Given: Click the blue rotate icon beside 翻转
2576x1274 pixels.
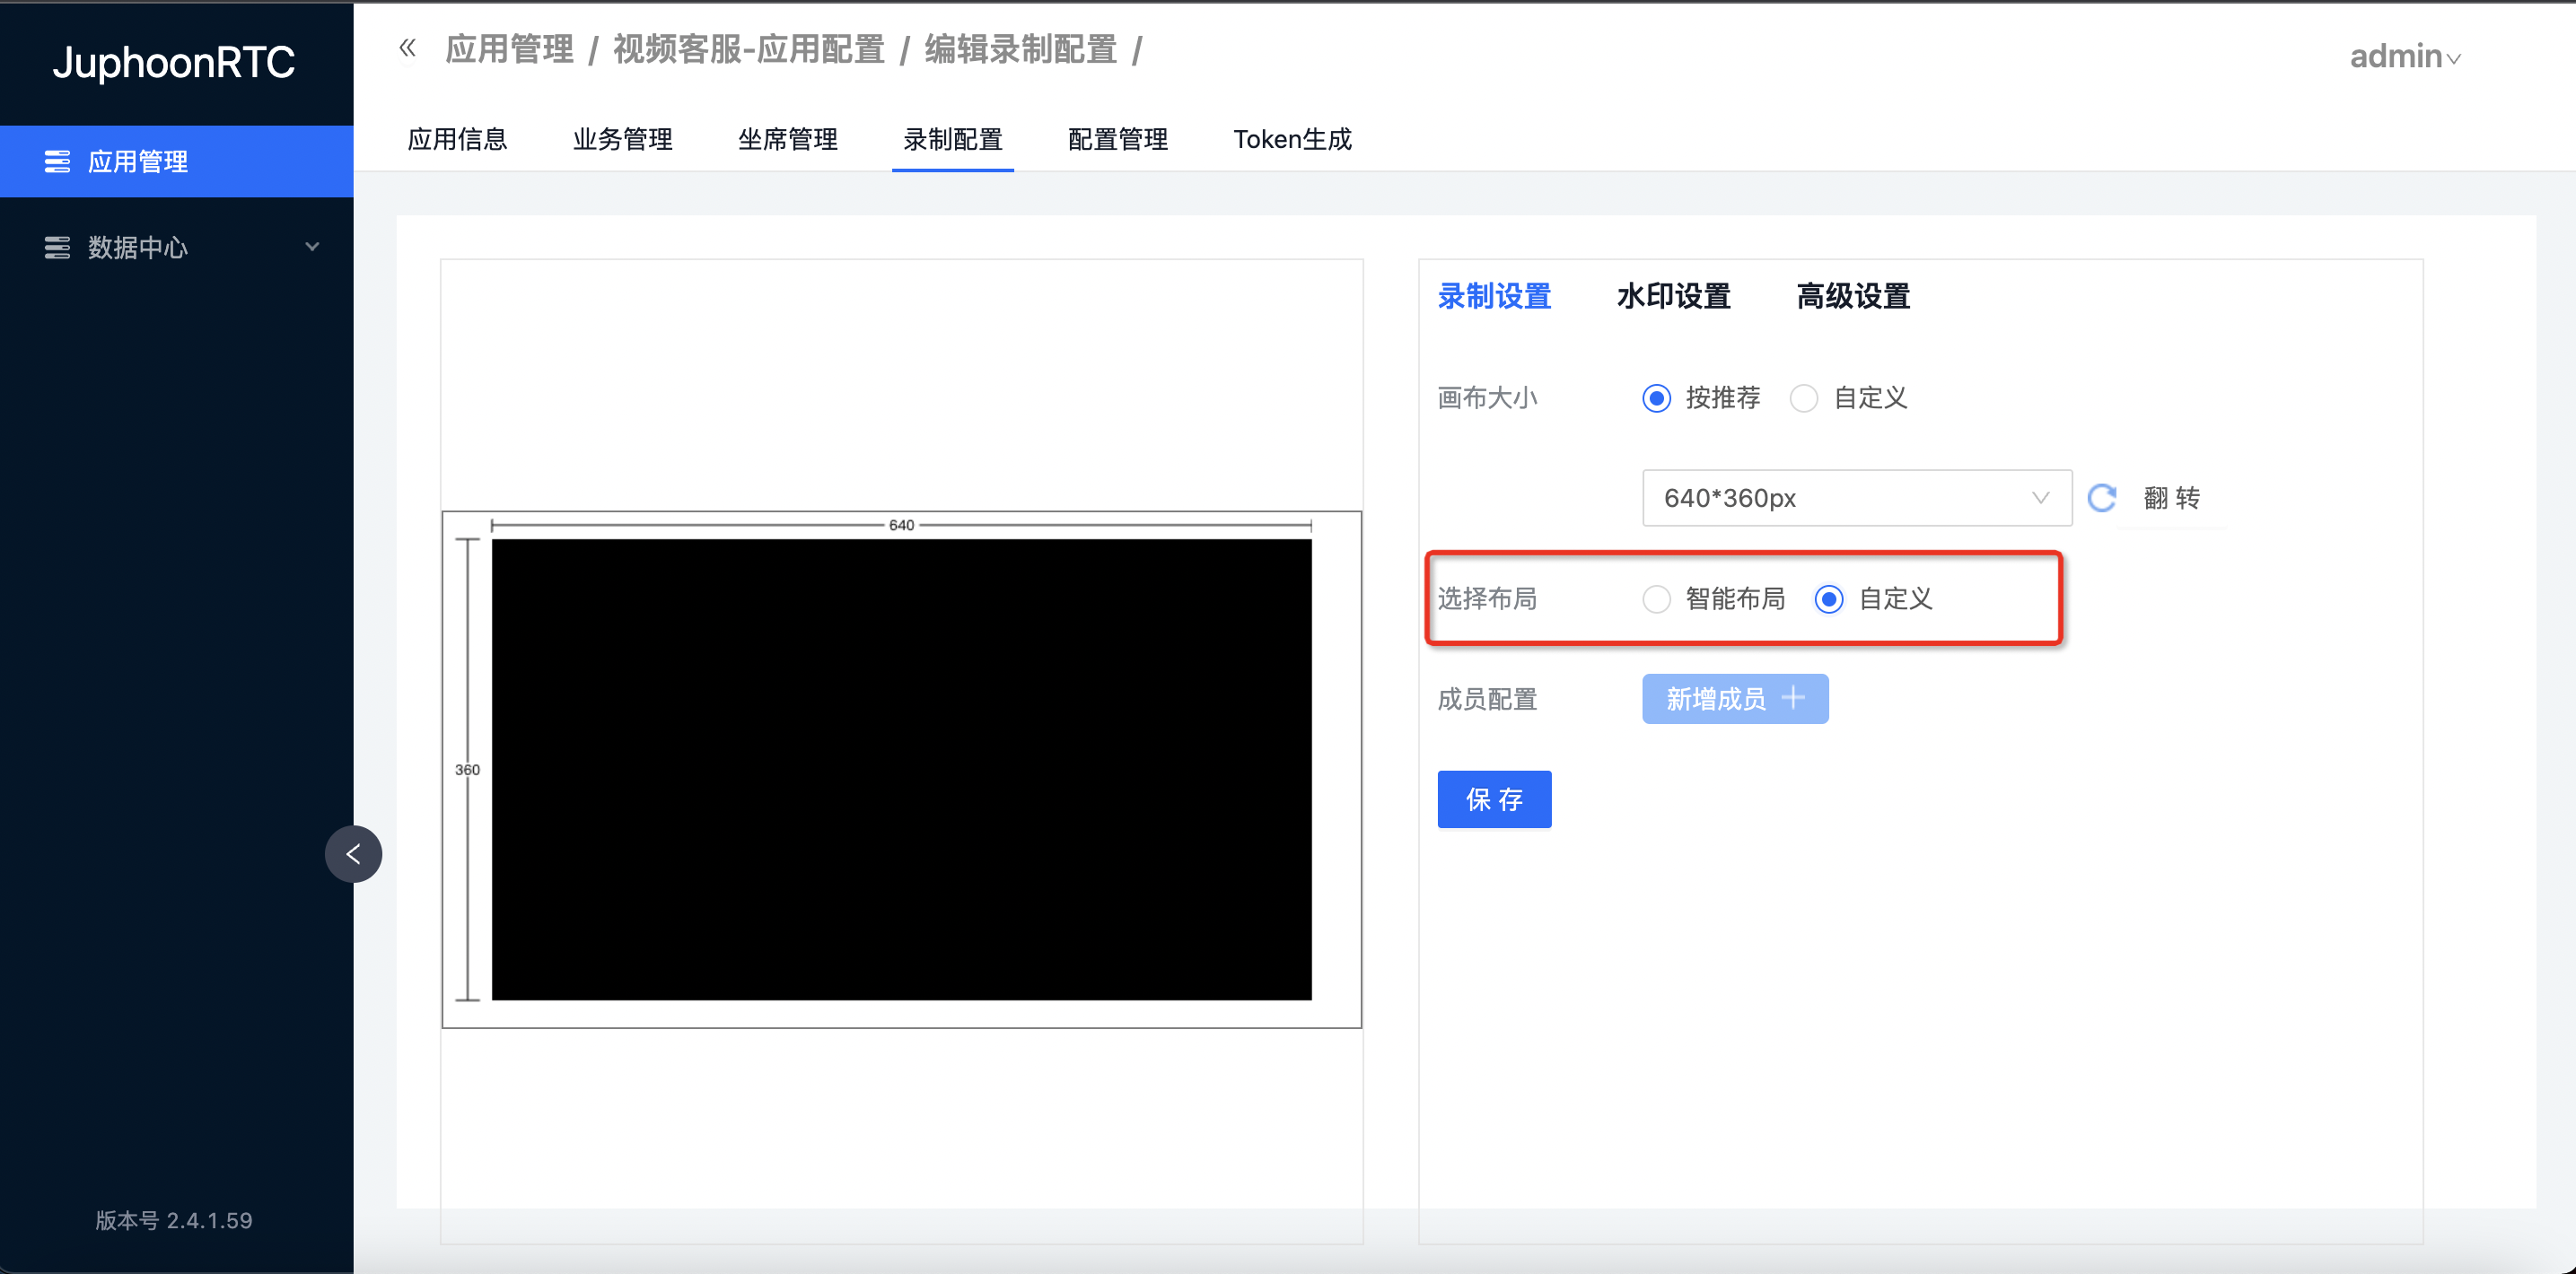Looking at the screenshot, I should 2102,498.
